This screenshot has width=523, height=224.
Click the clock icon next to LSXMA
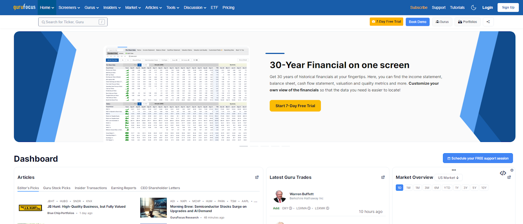[x=309, y=208]
